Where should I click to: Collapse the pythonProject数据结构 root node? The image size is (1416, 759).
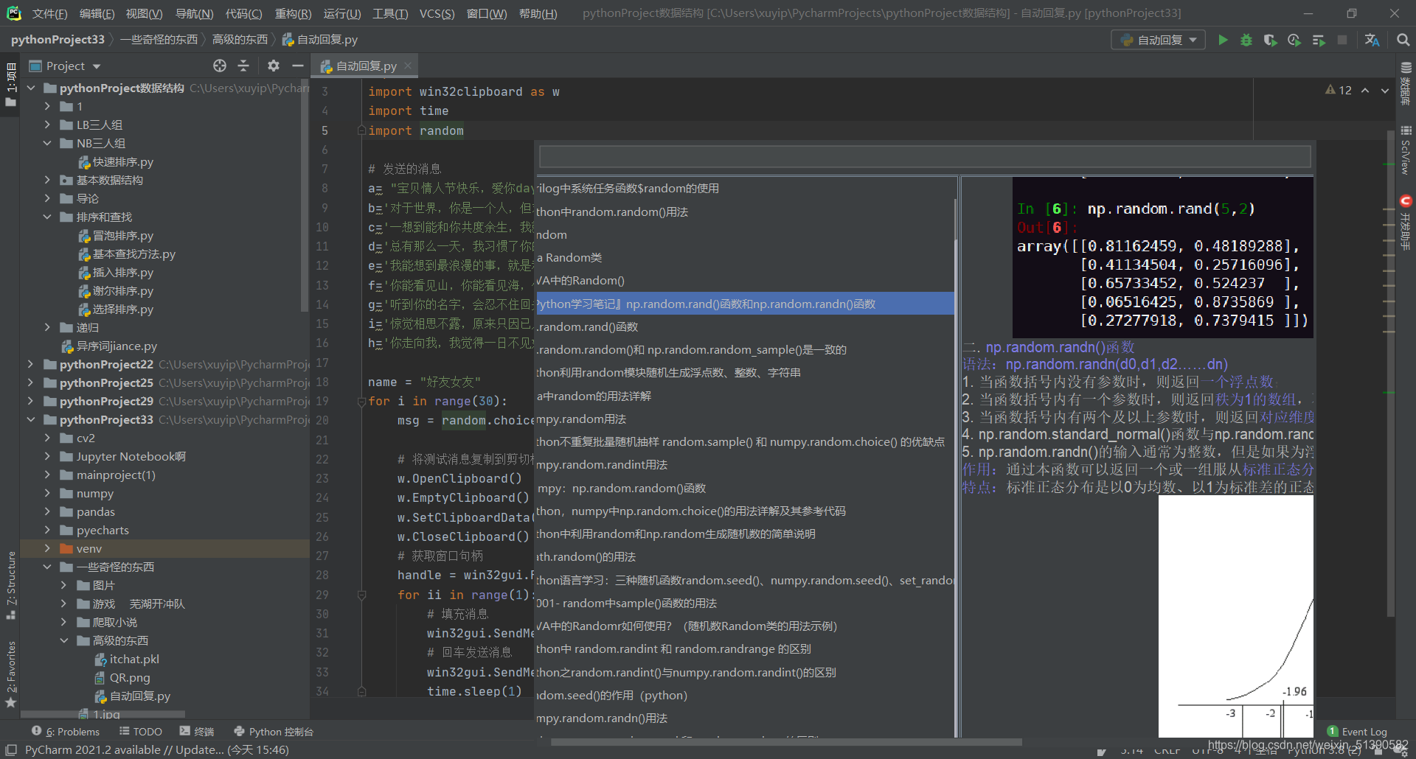(x=31, y=88)
